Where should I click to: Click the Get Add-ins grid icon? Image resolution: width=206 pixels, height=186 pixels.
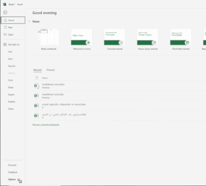5,45
